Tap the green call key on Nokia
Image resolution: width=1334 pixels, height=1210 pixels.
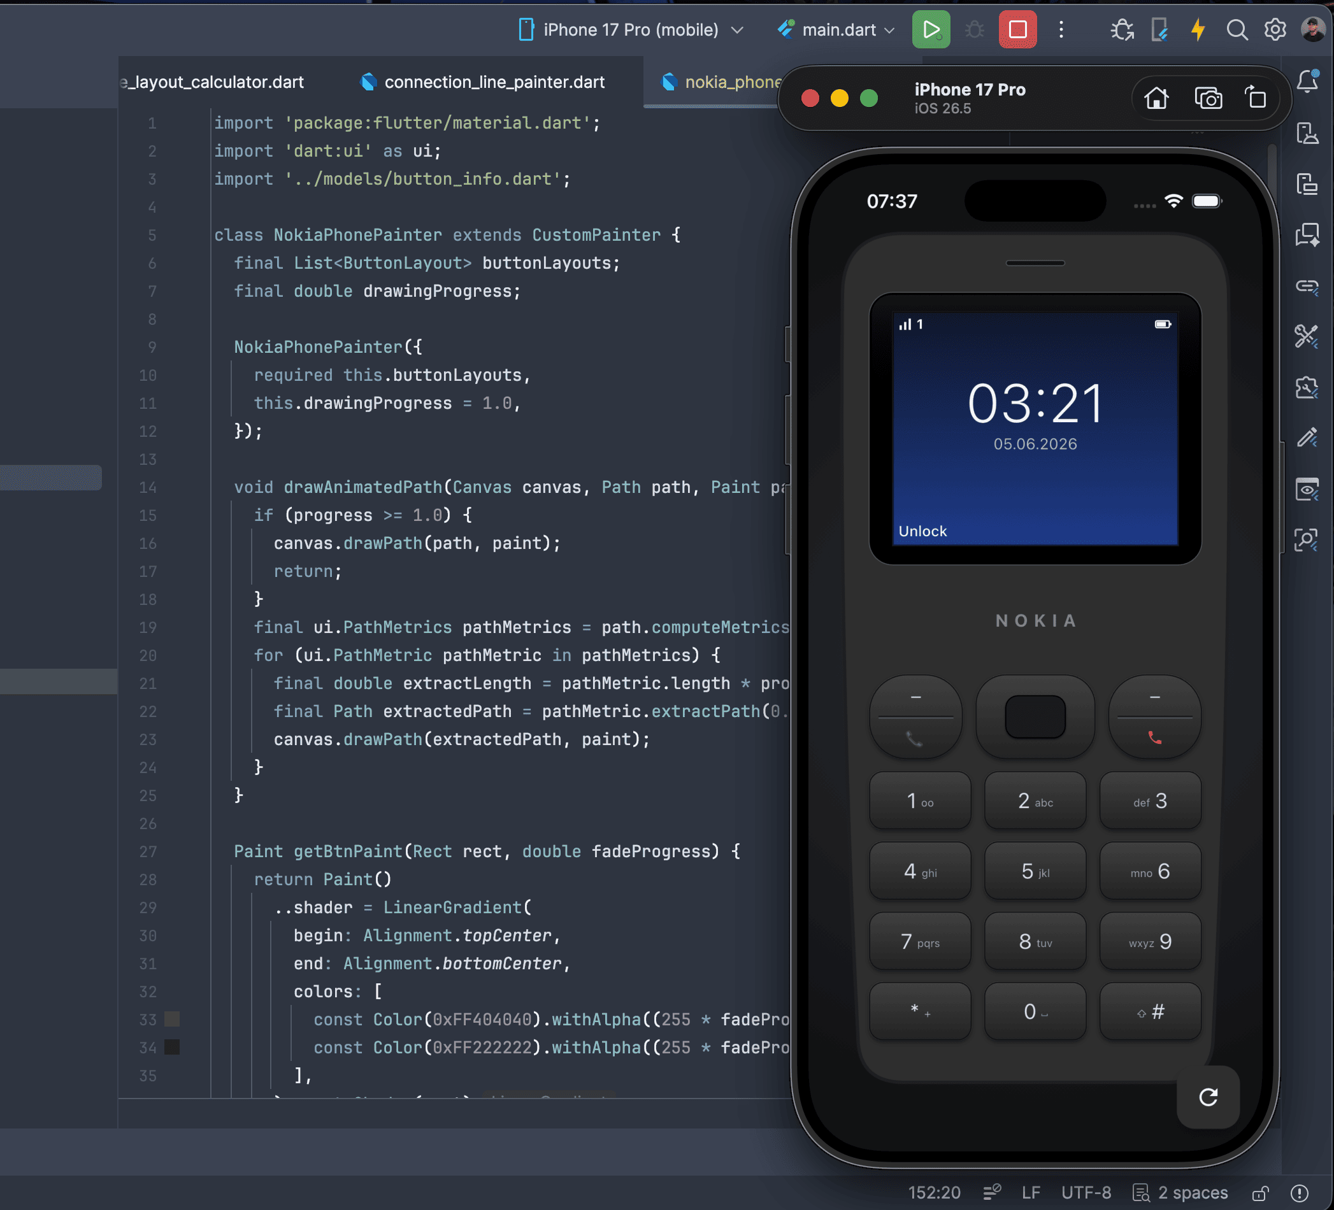[915, 738]
